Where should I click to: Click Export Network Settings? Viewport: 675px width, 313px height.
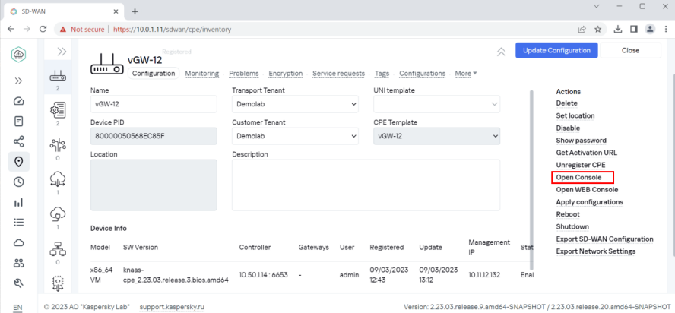(596, 251)
